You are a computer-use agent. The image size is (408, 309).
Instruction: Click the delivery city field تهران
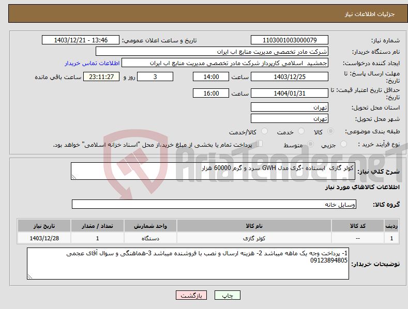pyautogui.click(x=290, y=119)
